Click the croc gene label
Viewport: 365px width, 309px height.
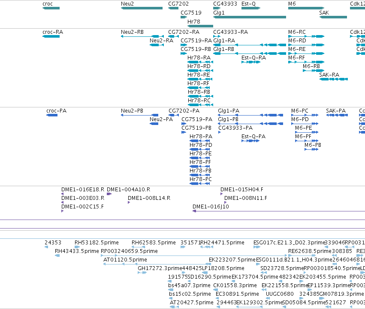[x=48, y=4]
